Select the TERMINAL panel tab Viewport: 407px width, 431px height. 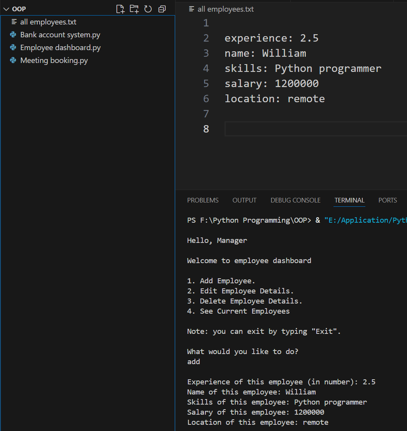coord(349,201)
